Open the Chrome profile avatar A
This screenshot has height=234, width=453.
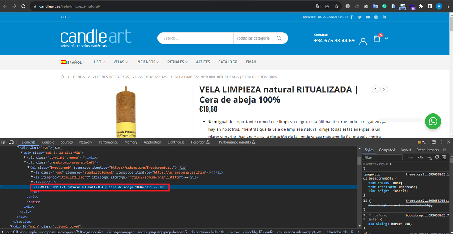[x=439, y=6]
